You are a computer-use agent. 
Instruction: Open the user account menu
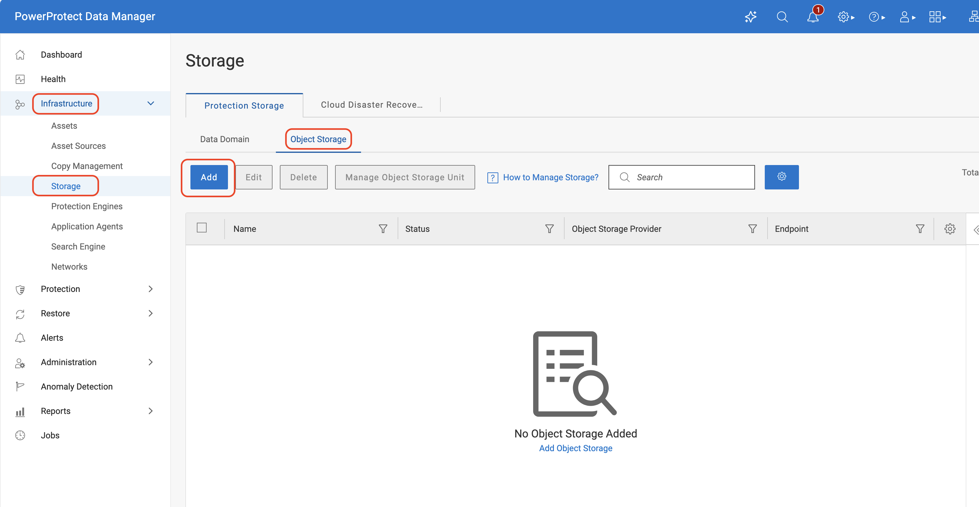[x=908, y=17]
